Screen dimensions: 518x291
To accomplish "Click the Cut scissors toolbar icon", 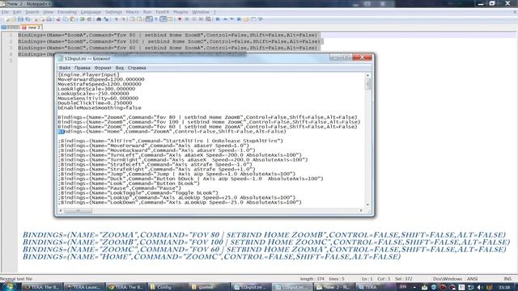I will pos(58,19).
